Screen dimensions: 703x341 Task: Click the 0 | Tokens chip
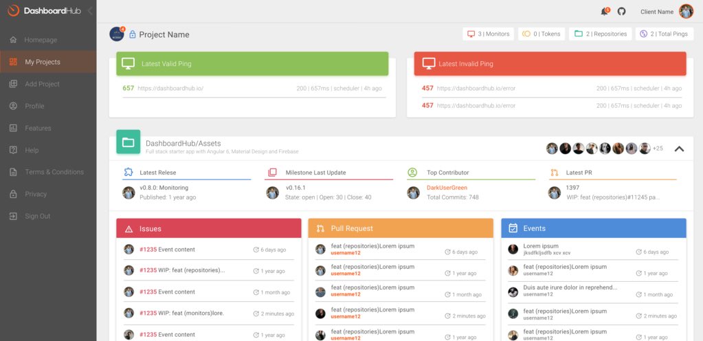pyautogui.click(x=541, y=34)
